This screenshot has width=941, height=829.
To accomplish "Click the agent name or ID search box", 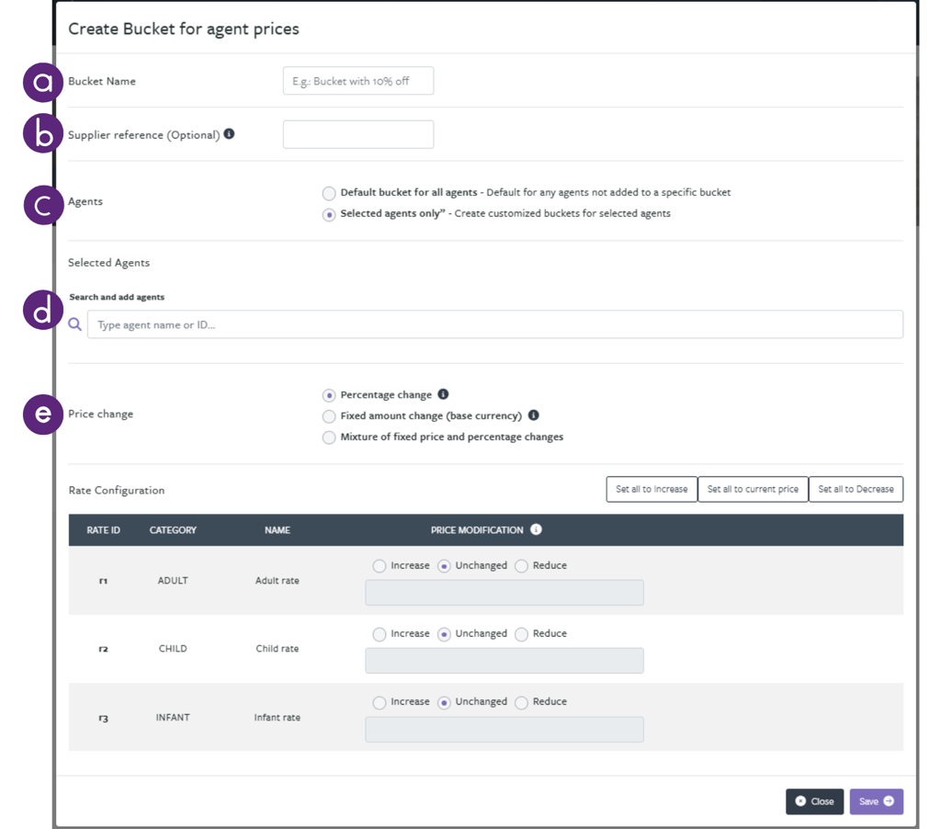I will click(x=495, y=324).
